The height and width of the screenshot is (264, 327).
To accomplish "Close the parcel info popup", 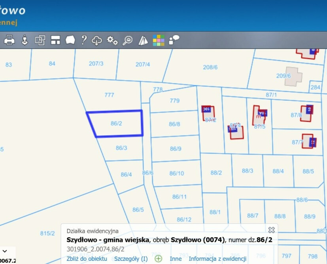I will (271, 230).
